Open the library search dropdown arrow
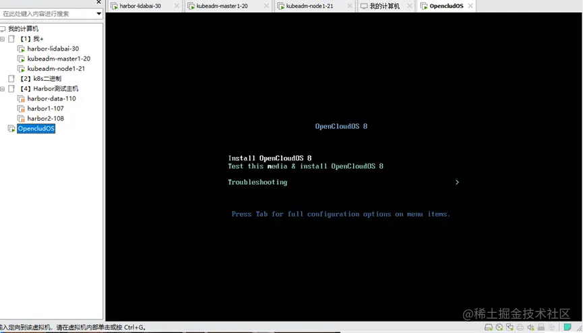583x333 pixels. point(98,13)
